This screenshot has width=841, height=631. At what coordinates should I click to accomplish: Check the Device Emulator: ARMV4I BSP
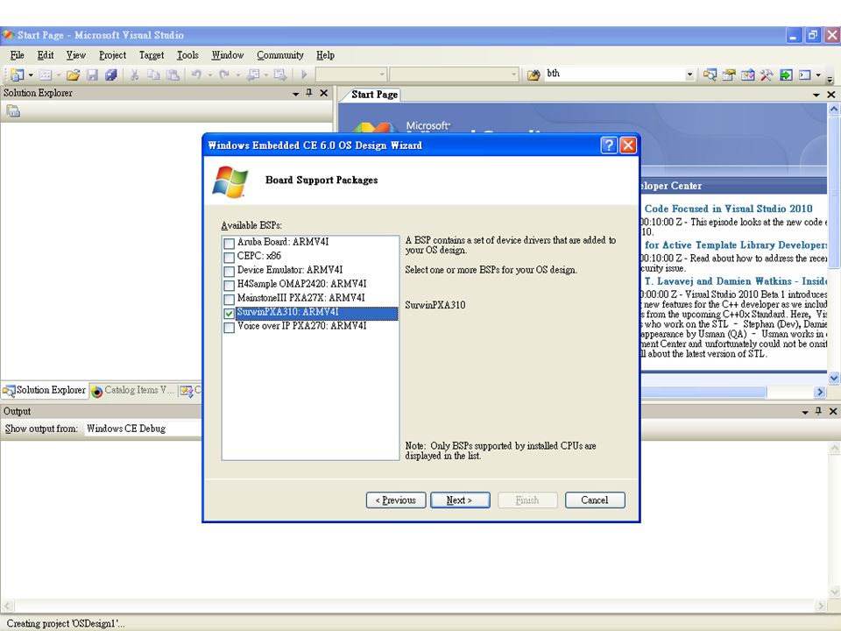[x=229, y=271]
